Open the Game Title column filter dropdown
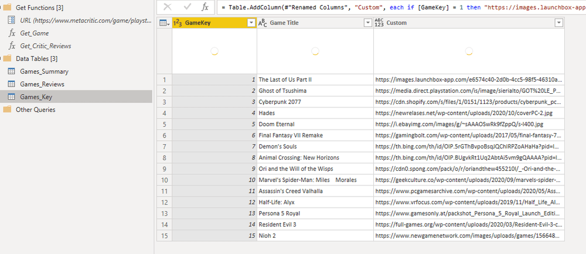Viewport: 586px width, 254px height. (367, 23)
